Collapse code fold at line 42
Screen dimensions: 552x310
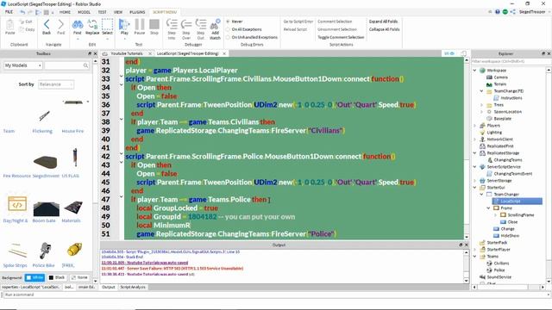[121, 153]
